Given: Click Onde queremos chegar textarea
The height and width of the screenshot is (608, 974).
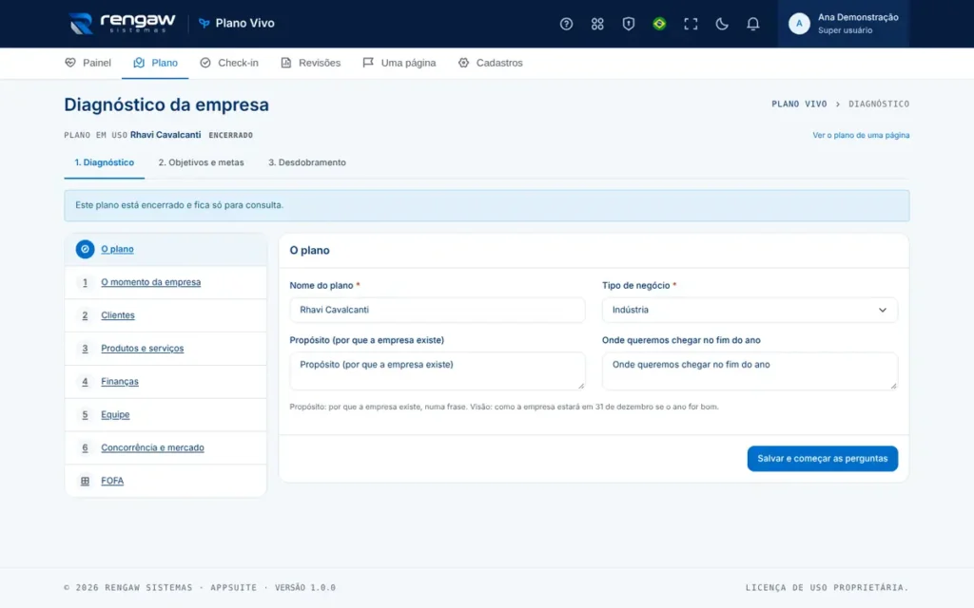Looking at the screenshot, I should tap(750, 371).
